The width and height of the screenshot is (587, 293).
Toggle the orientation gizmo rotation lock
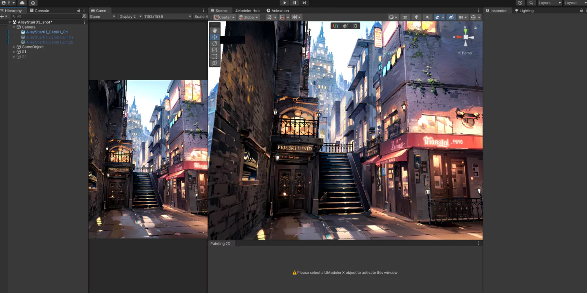[476, 28]
